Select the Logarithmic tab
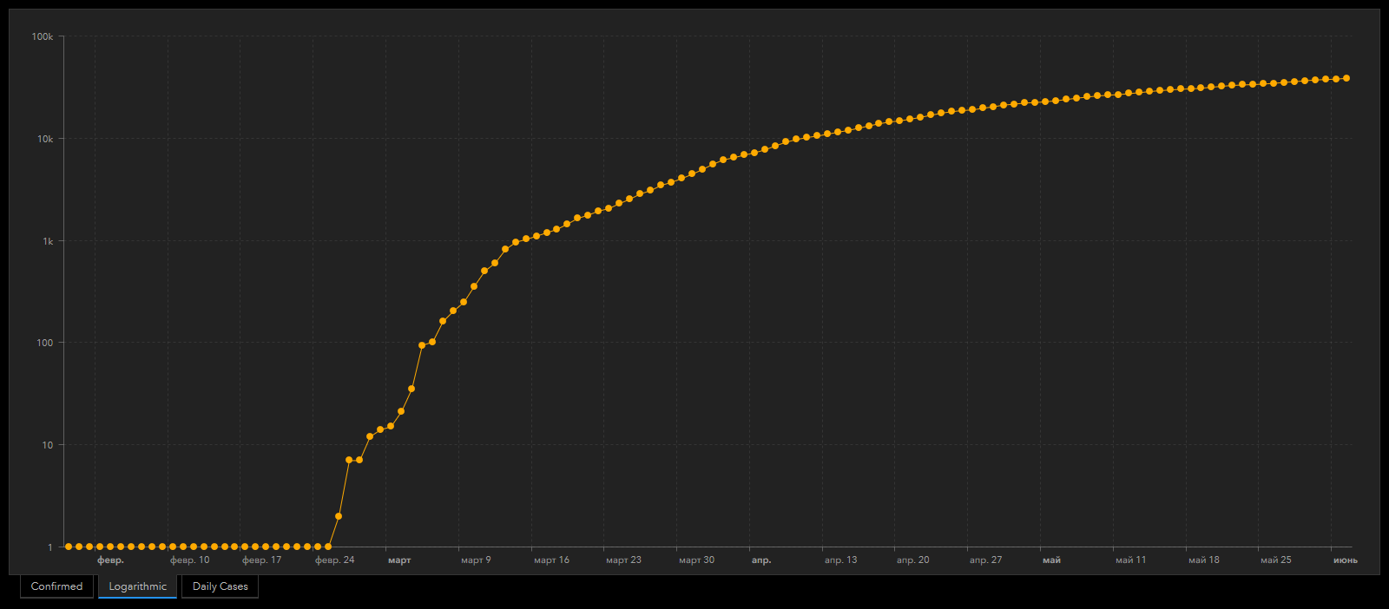This screenshot has height=609, width=1389. click(137, 586)
